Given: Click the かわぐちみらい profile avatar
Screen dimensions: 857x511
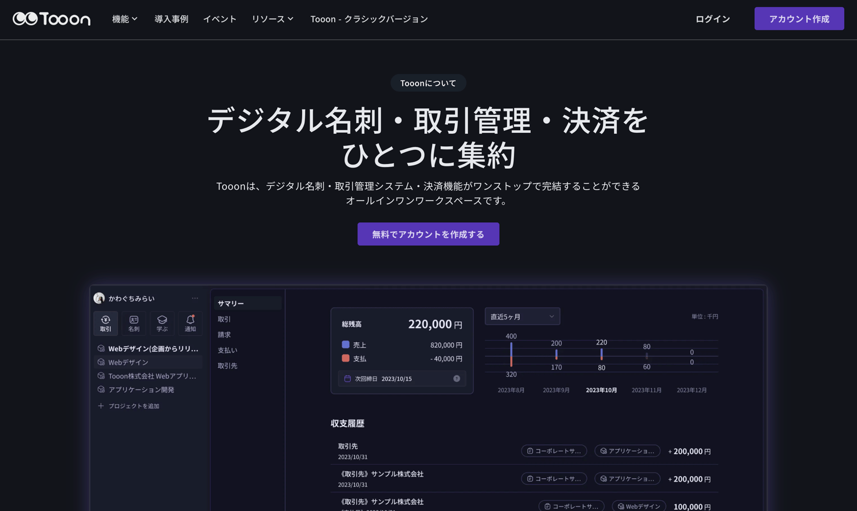Looking at the screenshot, I should pyautogui.click(x=99, y=298).
